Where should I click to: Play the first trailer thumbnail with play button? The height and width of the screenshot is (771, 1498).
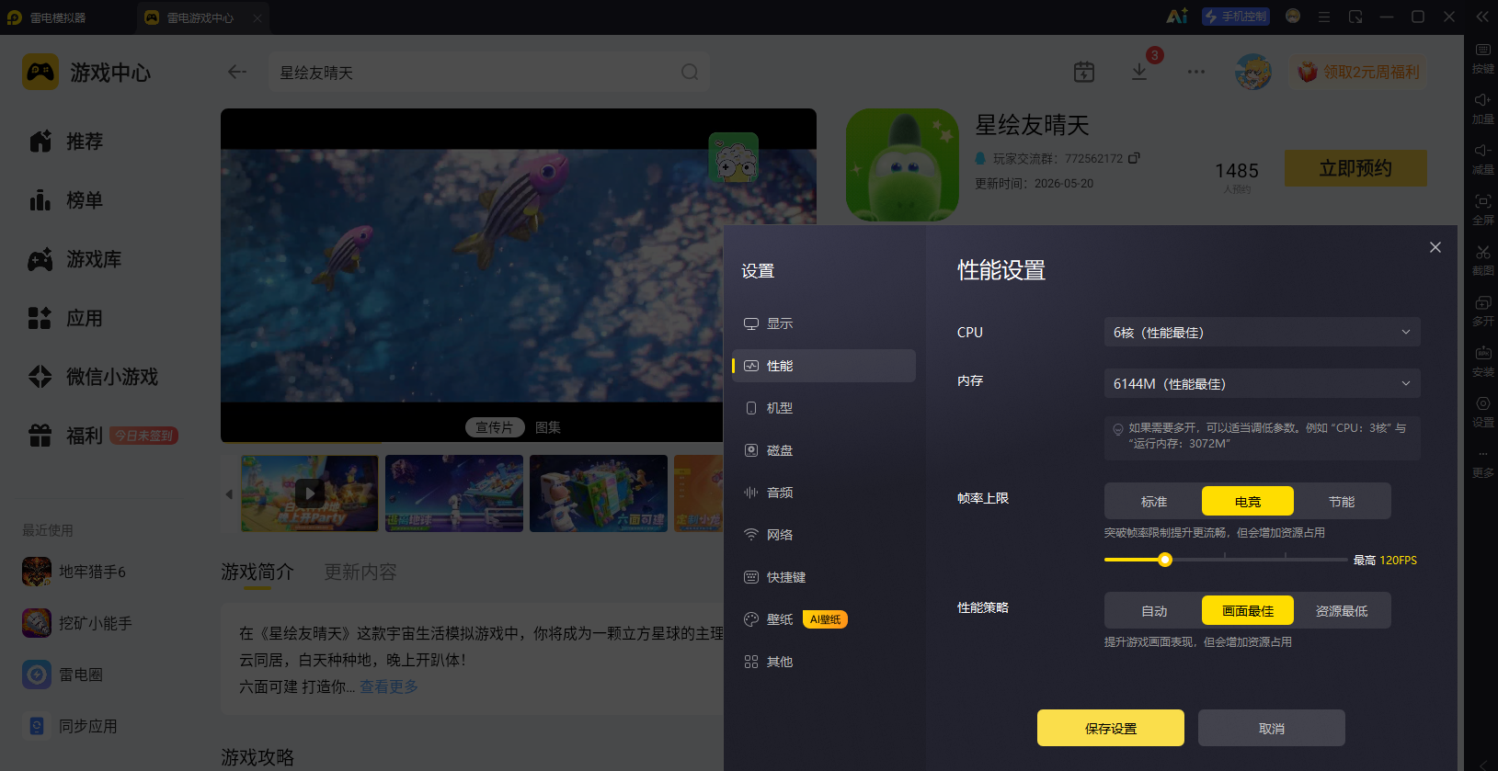[310, 493]
